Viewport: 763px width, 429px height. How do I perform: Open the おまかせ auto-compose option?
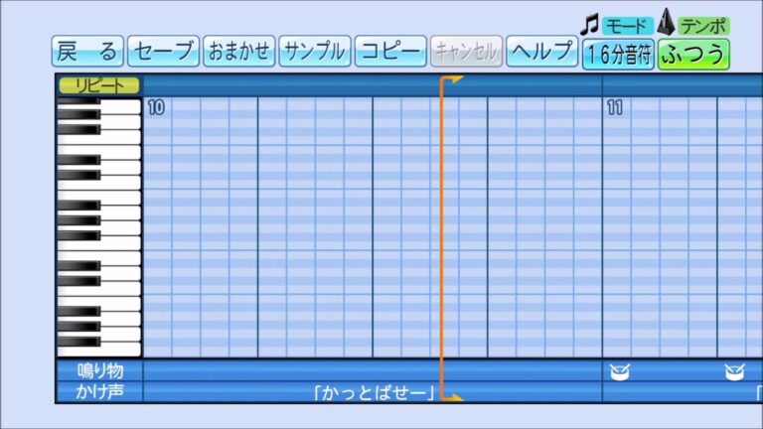tap(239, 51)
